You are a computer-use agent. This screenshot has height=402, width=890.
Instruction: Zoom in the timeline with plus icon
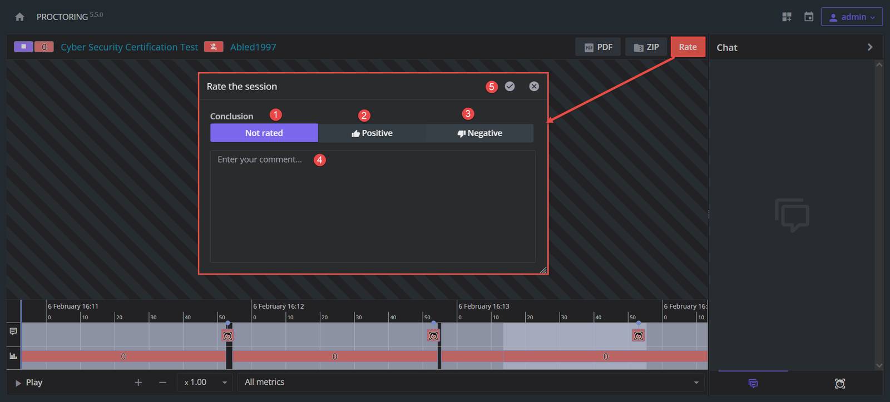[x=139, y=383]
